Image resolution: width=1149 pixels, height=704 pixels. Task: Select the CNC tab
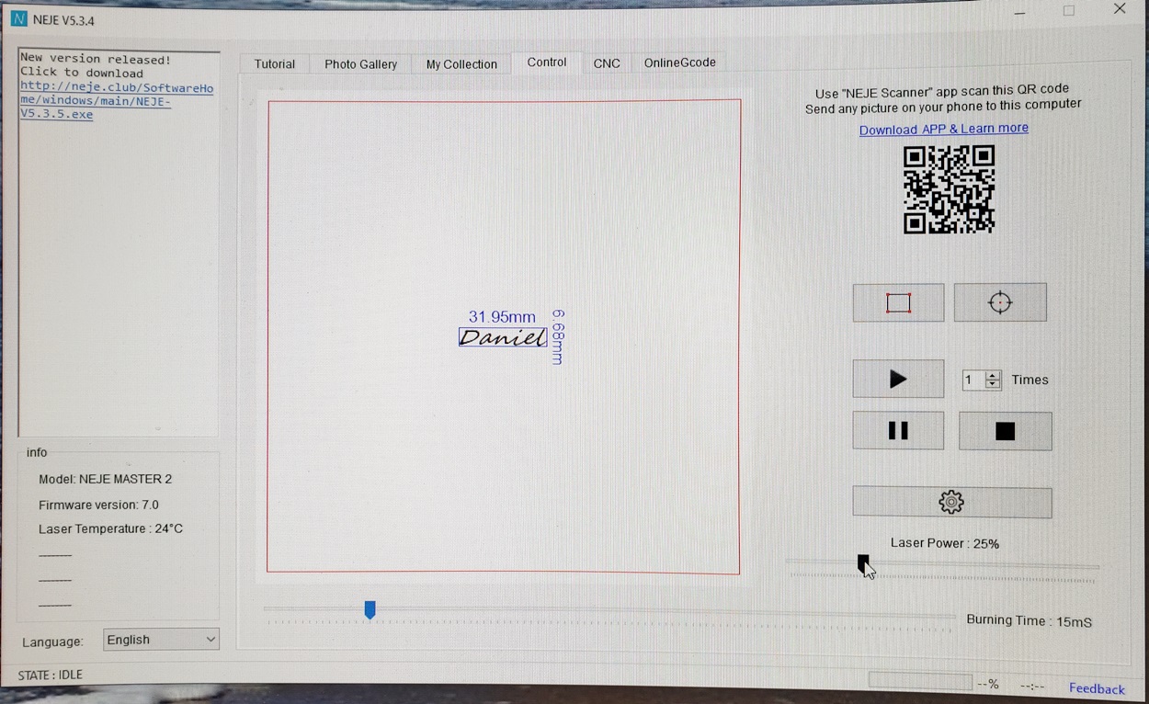[x=607, y=63]
